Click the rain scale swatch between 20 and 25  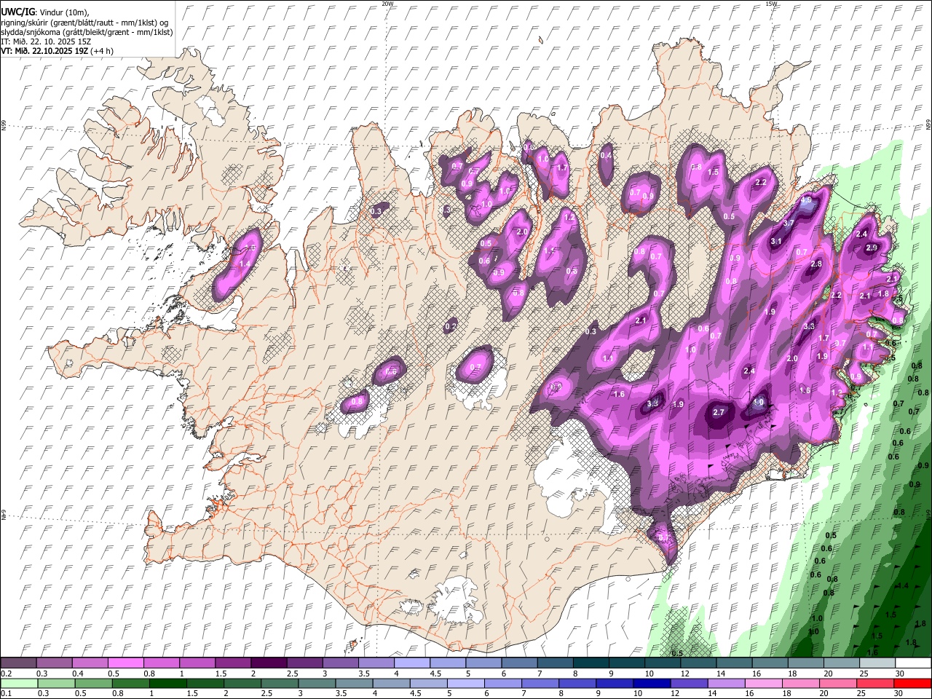[x=837, y=684]
